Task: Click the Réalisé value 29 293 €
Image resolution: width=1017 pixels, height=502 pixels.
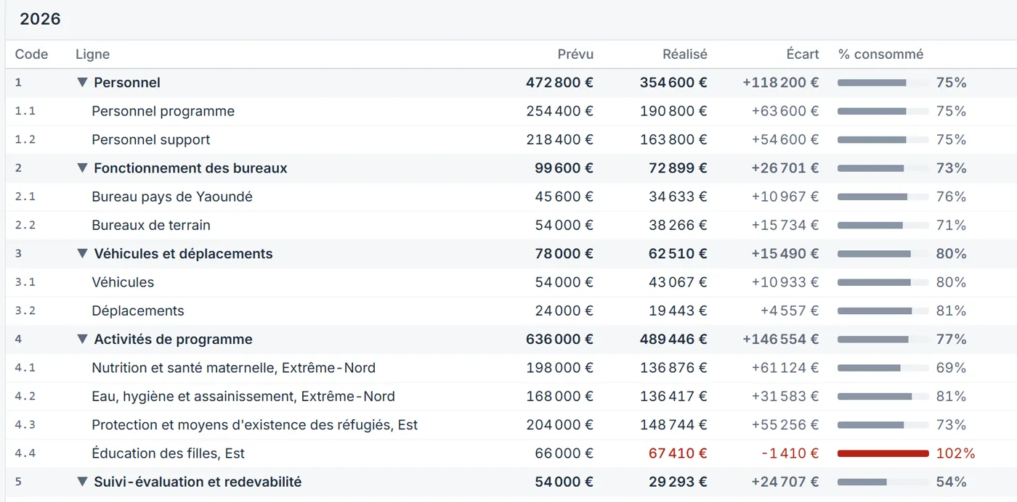Action: (678, 482)
